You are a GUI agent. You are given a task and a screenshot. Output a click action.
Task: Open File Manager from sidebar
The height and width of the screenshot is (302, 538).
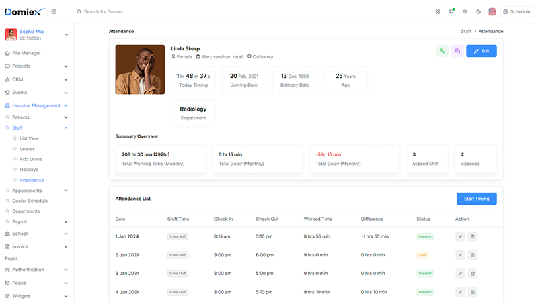(x=26, y=53)
